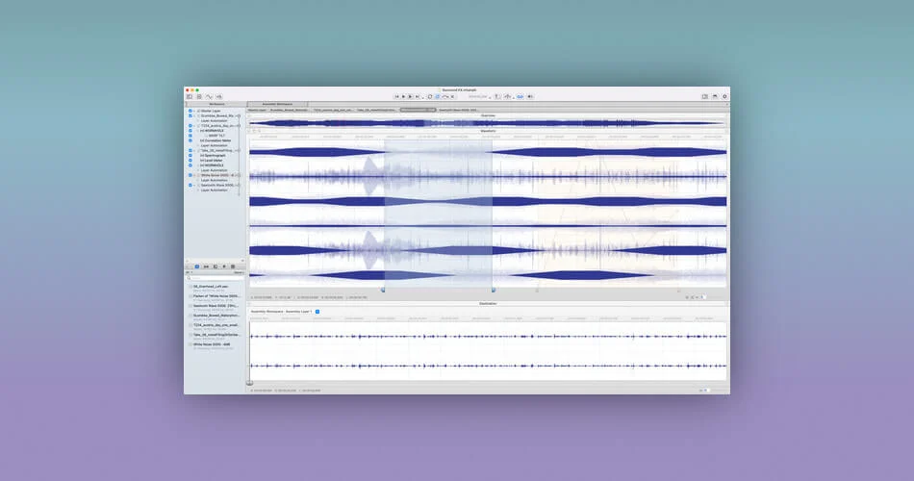914x481 pixels.
Task: Select the Sawtooth Wave layer tab
Action: tap(458, 111)
